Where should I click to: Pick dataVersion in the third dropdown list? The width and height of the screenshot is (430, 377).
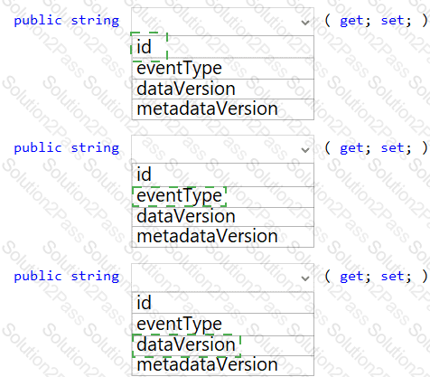click(x=223, y=345)
